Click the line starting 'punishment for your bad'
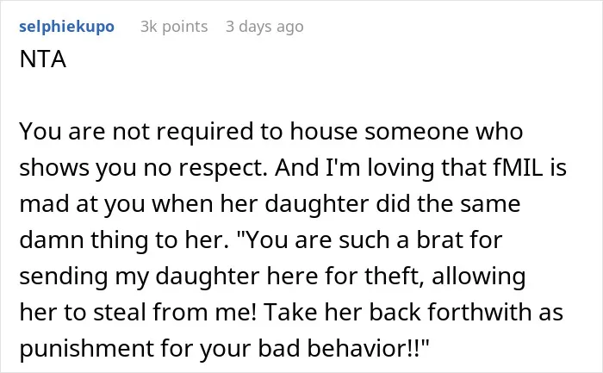Viewport: 603px width, 373px height. click(x=224, y=348)
